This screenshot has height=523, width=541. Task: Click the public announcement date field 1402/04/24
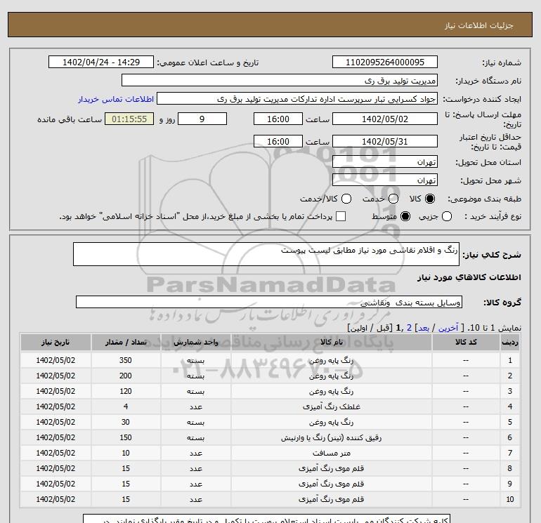[101, 62]
